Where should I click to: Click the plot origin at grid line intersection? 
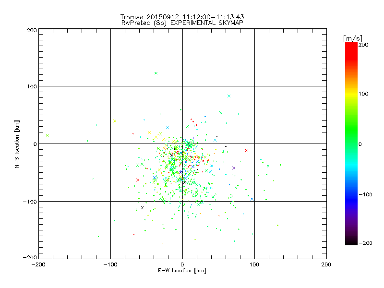coord(182,144)
